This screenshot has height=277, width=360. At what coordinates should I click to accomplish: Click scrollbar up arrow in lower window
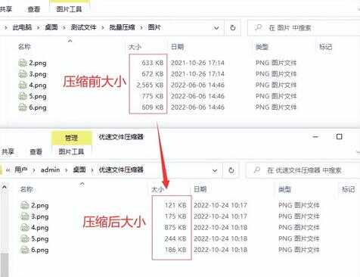click(x=5, y=187)
